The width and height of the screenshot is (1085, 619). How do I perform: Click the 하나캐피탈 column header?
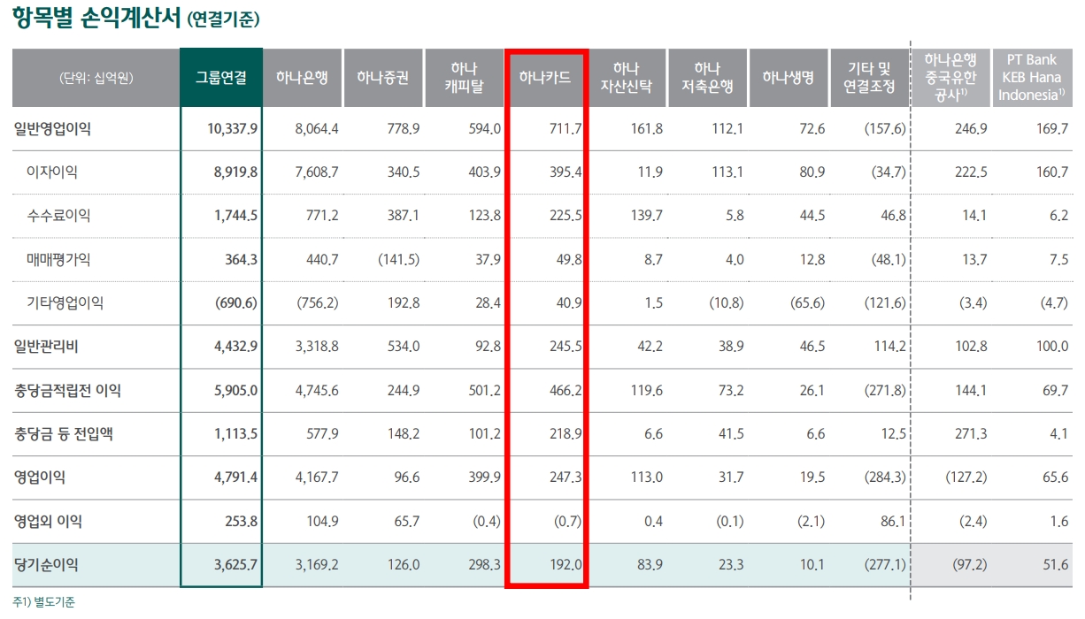point(463,78)
